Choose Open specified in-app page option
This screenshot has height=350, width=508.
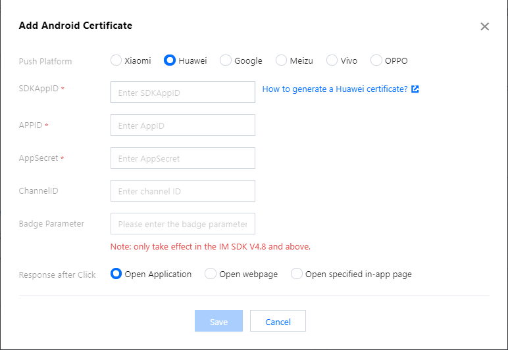point(296,274)
